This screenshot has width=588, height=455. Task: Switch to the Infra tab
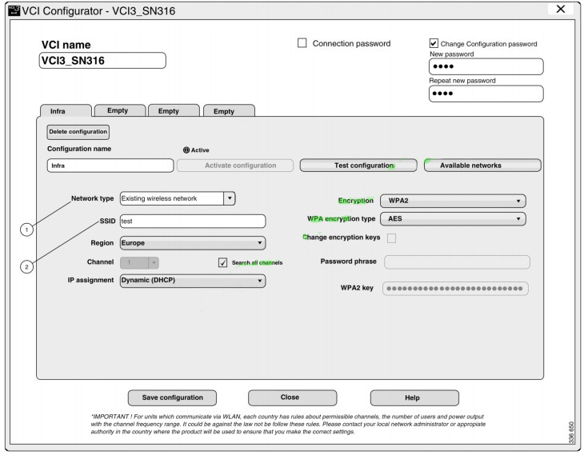click(66, 111)
